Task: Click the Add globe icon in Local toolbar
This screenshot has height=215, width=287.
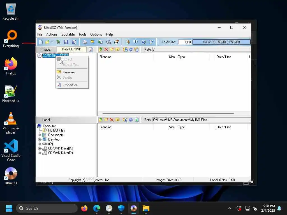Action: tap(125, 120)
